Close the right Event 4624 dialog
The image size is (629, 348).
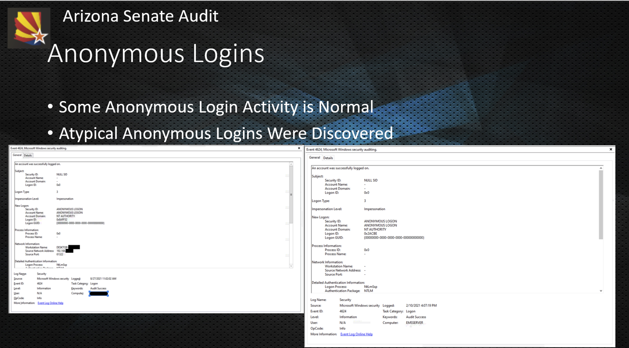(611, 150)
